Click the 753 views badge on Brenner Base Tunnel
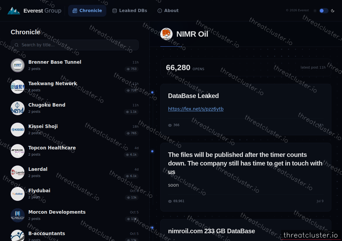 point(131,69)
